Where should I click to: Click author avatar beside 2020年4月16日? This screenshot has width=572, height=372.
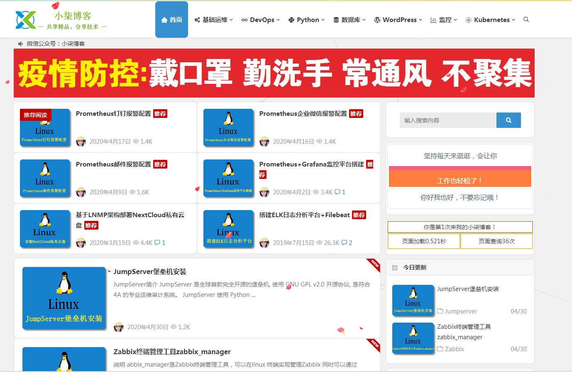point(264,142)
